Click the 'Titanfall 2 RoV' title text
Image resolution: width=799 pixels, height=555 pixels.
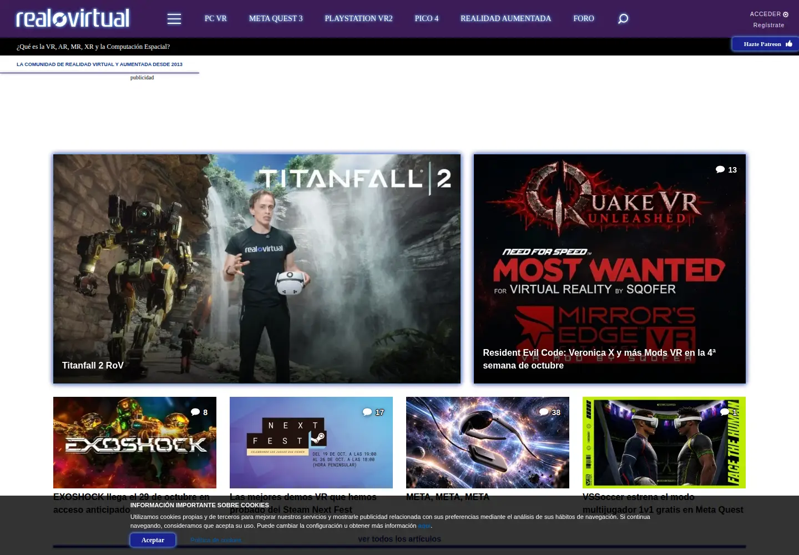93,365
